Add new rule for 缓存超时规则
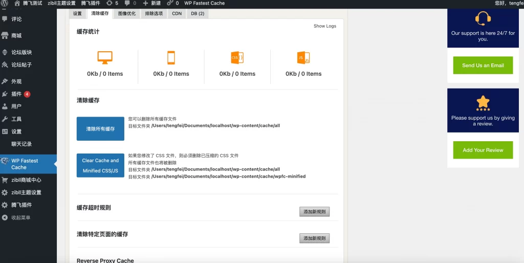 tap(314, 212)
